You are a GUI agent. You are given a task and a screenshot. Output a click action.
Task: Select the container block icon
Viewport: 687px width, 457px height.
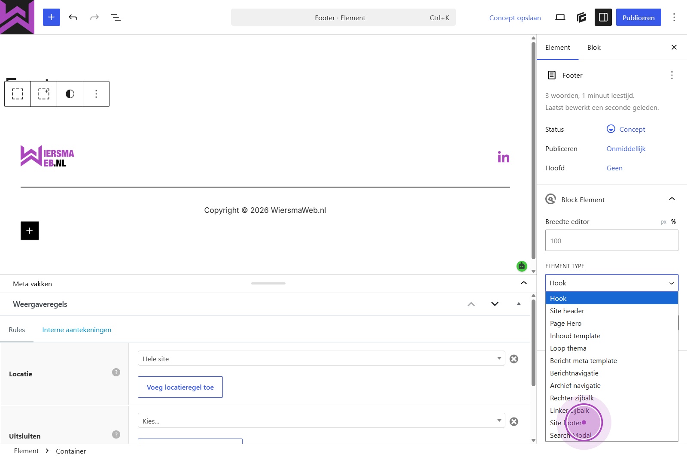[x=18, y=94]
